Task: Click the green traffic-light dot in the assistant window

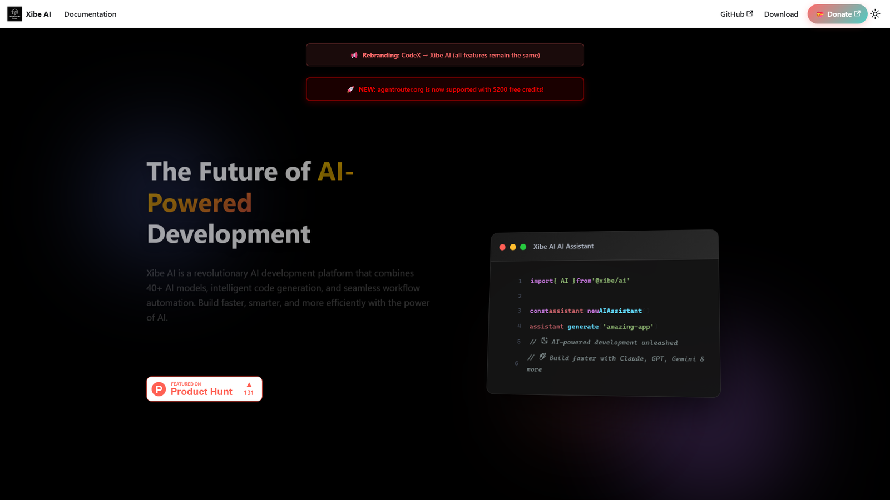Action: (523, 247)
